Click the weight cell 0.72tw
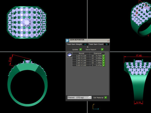151x113 pixels. 99,56
